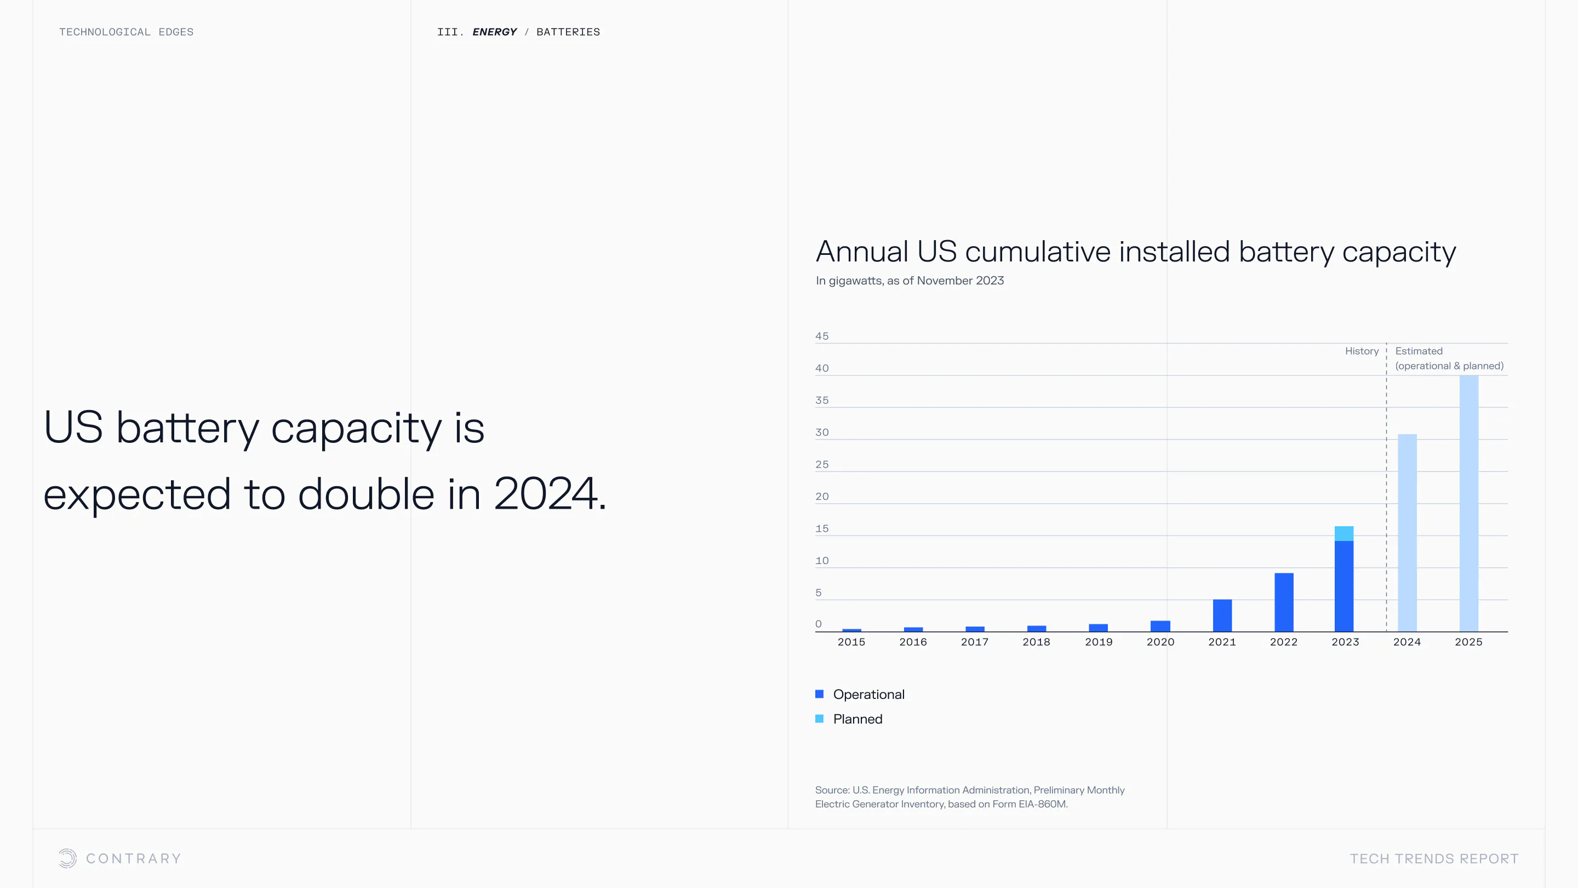Image resolution: width=1578 pixels, height=888 pixels.
Task: Click the chart title about battery capacity
Action: [x=1135, y=251]
